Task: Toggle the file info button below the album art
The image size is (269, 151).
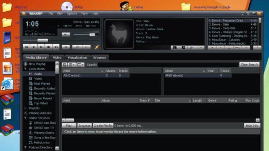Action: [175, 48]
